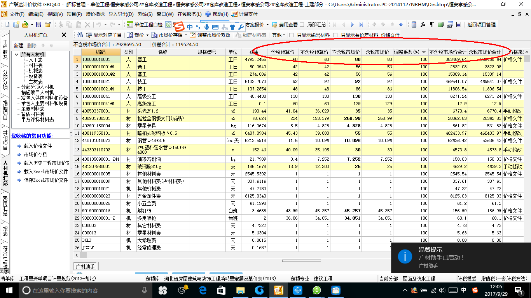The height and width of the screenshot is (298, 531).
Task: Click the paragraph mark icon
Action: [432, 24]
